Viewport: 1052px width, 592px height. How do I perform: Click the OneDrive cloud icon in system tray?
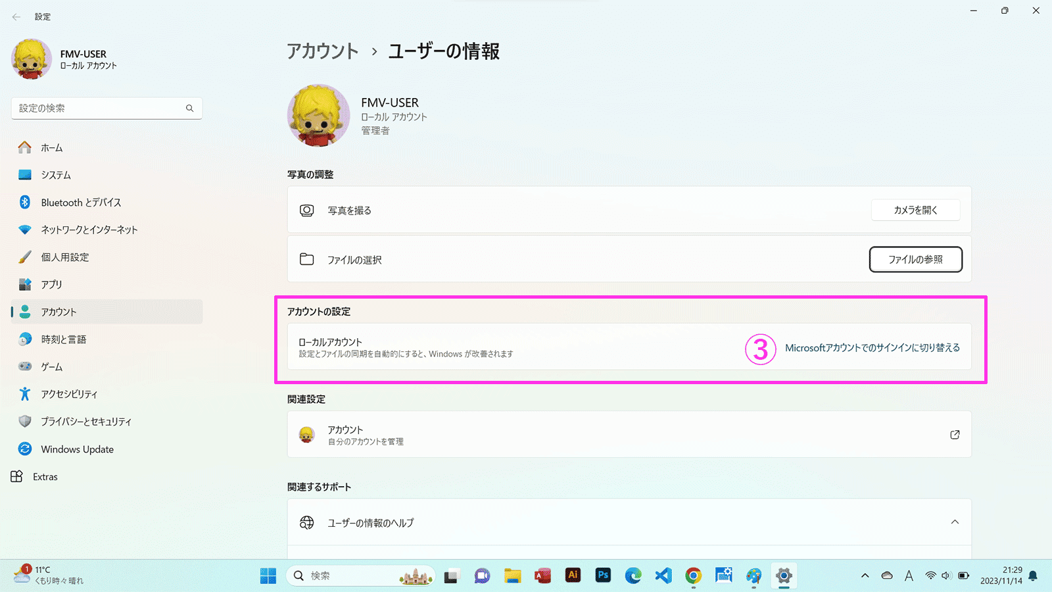click(887, 576)
